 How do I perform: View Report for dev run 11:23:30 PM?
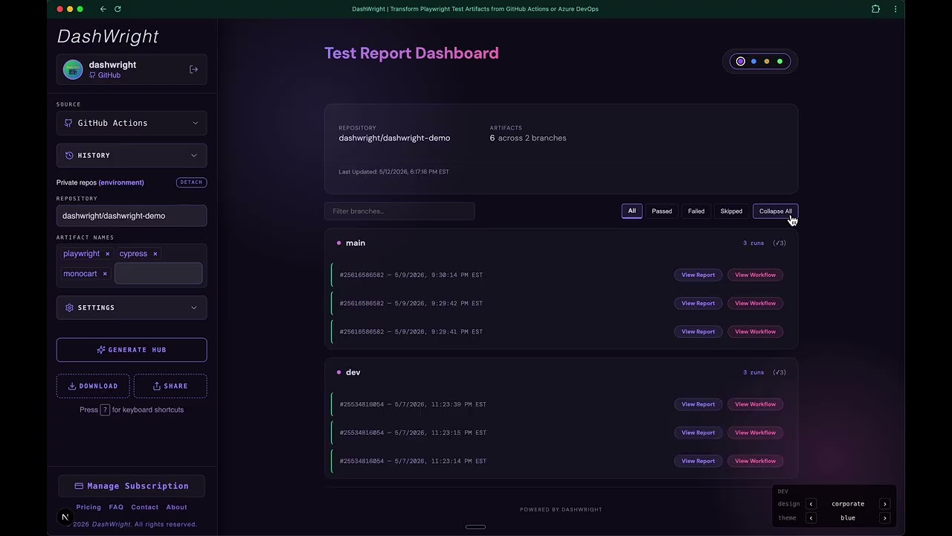698,404
